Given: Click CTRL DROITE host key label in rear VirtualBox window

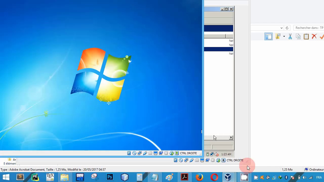Looking at the screenshot, I should 235,160.
